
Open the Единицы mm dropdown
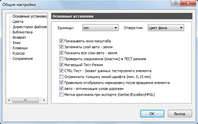coord(100,28)
